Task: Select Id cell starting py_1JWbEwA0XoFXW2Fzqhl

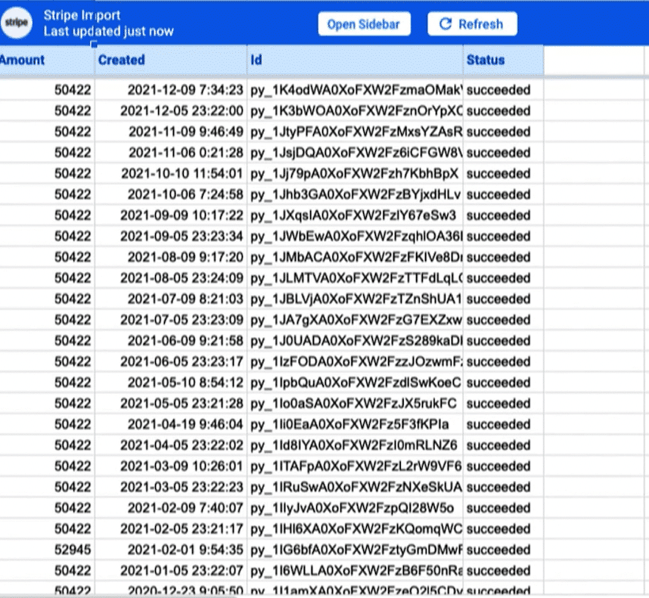Action: (x=355, y=236)
